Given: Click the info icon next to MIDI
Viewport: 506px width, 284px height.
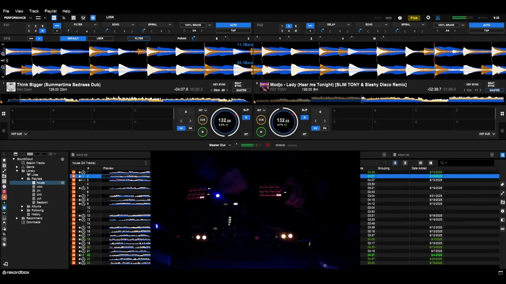Looking at the screenshot, I should (x=400, y=18).
